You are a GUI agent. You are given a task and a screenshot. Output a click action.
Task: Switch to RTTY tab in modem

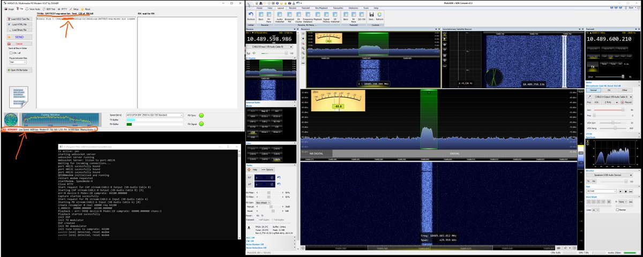[x=63, y=9]
